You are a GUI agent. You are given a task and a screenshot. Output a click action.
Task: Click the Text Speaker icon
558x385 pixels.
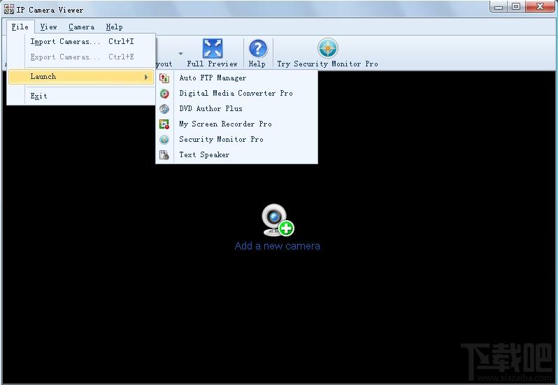point(164,155)
